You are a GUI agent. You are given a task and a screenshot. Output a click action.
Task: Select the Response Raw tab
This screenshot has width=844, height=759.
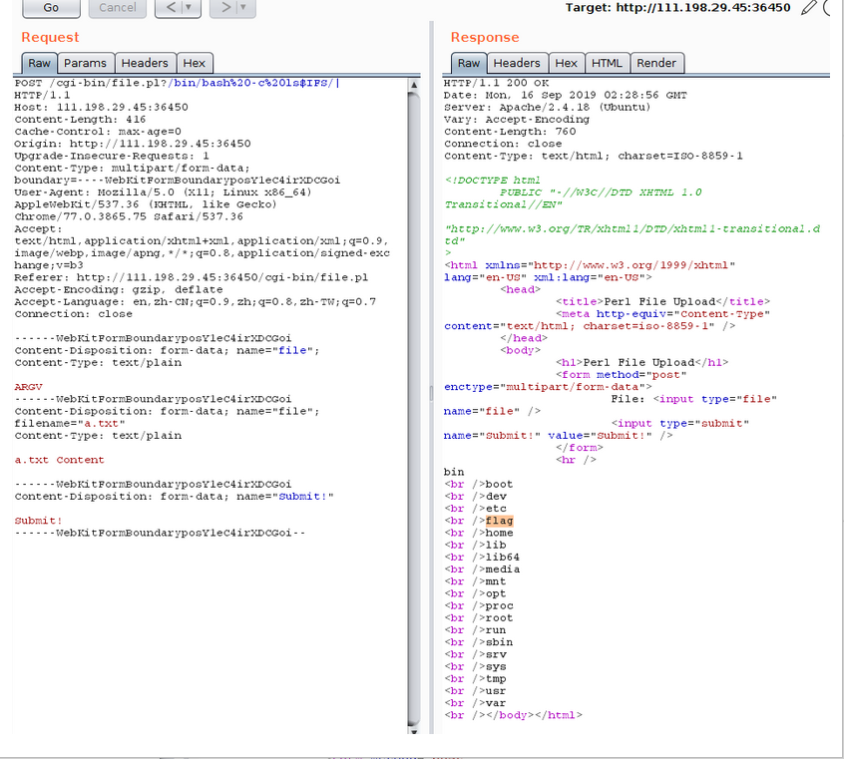469,63
